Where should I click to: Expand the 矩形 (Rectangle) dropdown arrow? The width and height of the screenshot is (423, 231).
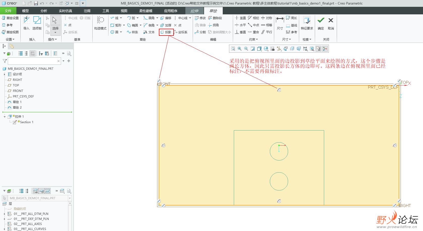pyautogui.click(x=124, y=25)
